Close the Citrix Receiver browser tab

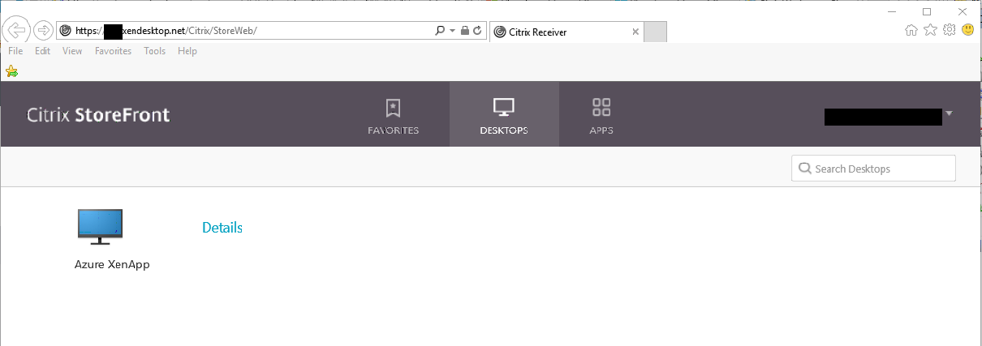pyautogui.click(x=635, y=32)
